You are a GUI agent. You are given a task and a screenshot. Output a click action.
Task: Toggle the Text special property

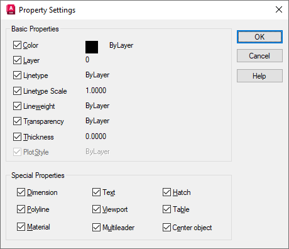96,192
